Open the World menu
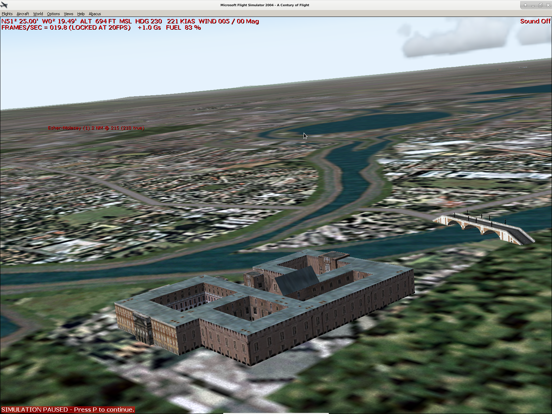Viewport: 552px width, 414px height. 38,14
